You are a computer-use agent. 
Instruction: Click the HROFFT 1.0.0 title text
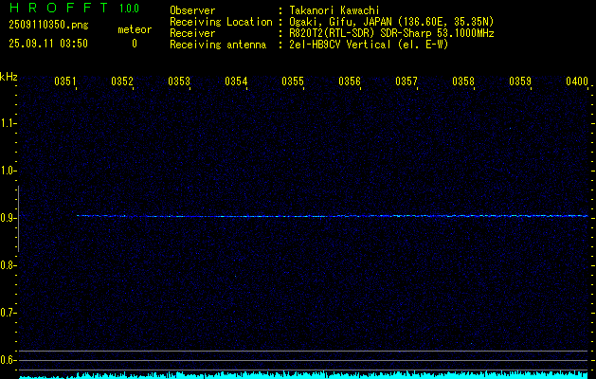coord(75,8)
